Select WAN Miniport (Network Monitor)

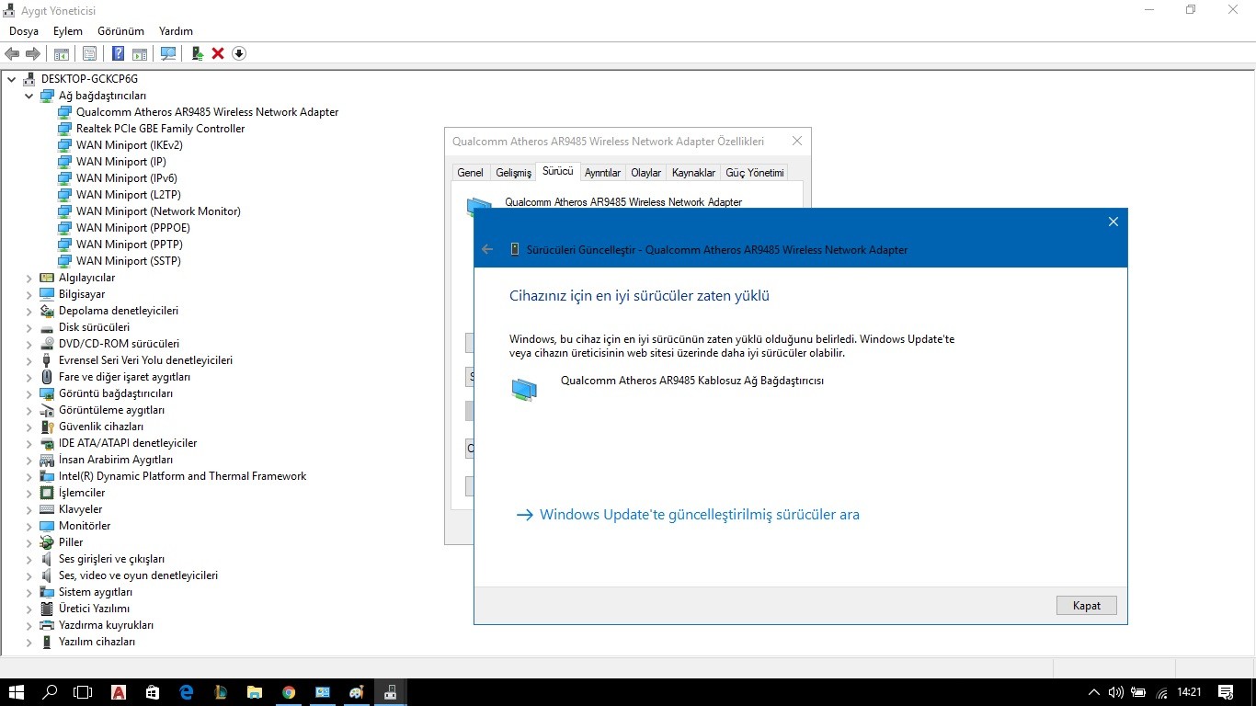coord(158,211)
